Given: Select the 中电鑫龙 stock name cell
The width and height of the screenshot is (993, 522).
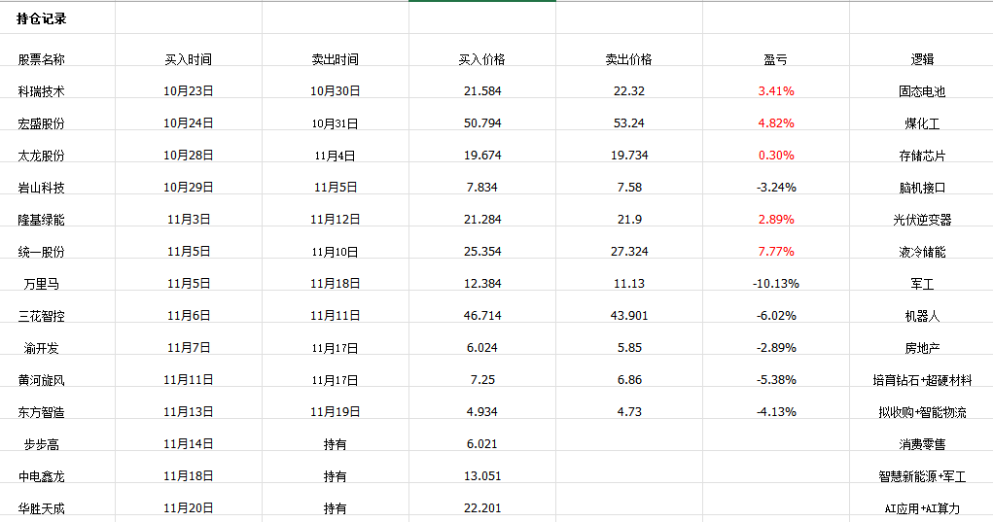Looking at the screenshot, I should [x=41, y=475].
